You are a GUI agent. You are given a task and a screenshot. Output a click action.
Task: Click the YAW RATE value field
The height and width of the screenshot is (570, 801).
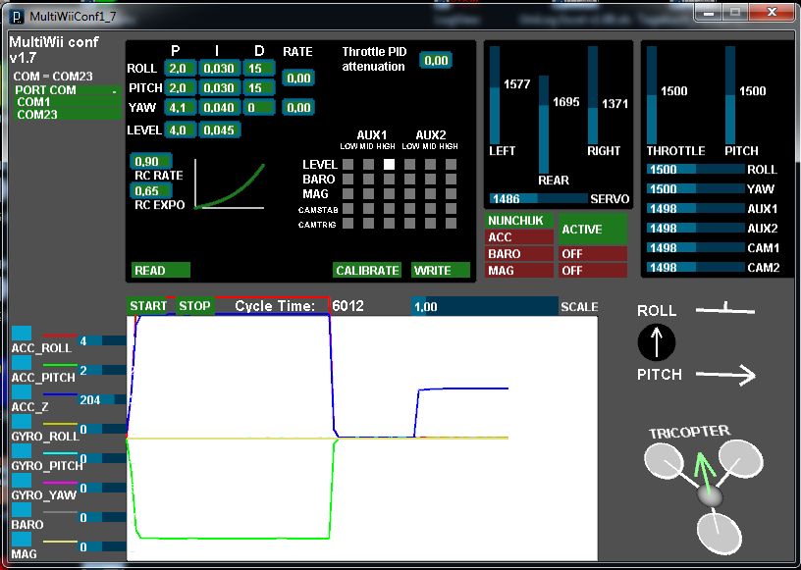pos(297,108)
